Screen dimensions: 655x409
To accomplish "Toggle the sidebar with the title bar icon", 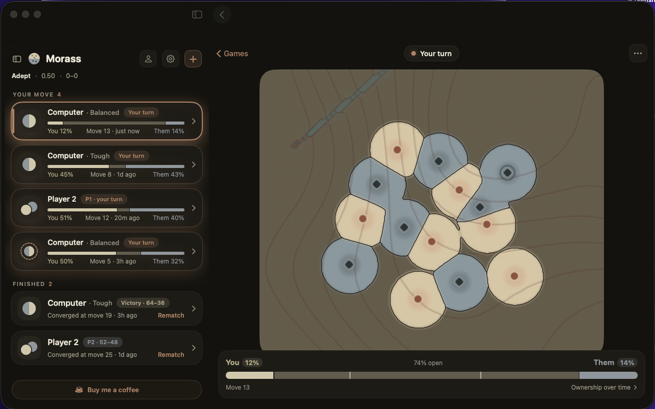I will click(x=197, y=14).
